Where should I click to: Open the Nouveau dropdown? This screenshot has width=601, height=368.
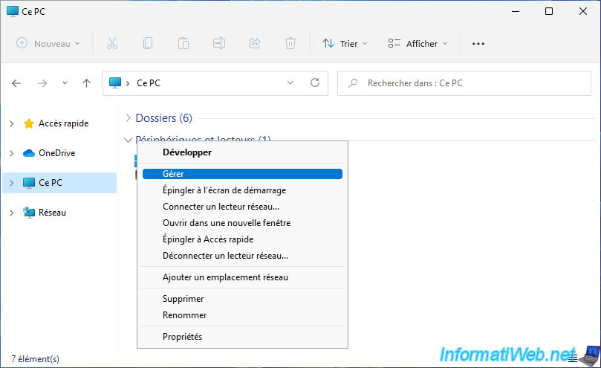[48, 44]
